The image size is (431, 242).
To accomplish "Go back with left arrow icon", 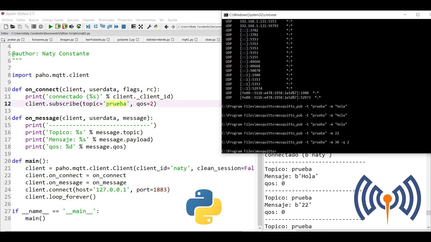I will tap(166, 27).
